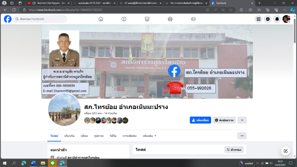Open the ตัวกรอง posts filter button
Viewport: 297px width, 167px height.
(234, 150)
